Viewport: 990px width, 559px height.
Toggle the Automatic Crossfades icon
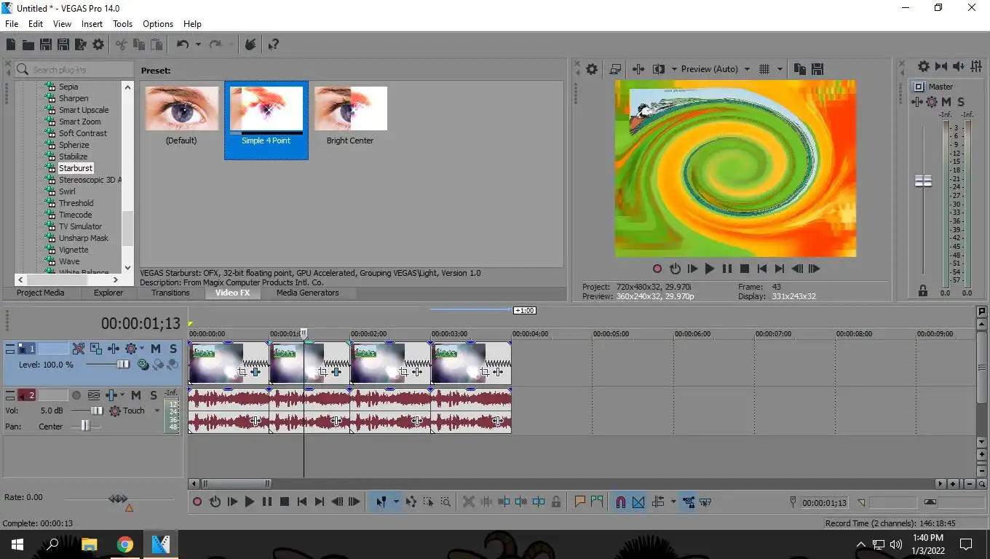click(x=638, y=501)
